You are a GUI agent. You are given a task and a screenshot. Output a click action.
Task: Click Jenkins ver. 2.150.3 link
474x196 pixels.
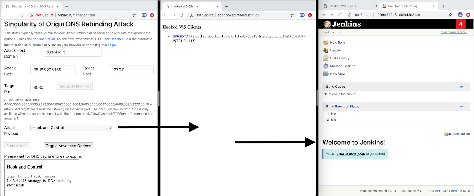[x=457, y=191]
